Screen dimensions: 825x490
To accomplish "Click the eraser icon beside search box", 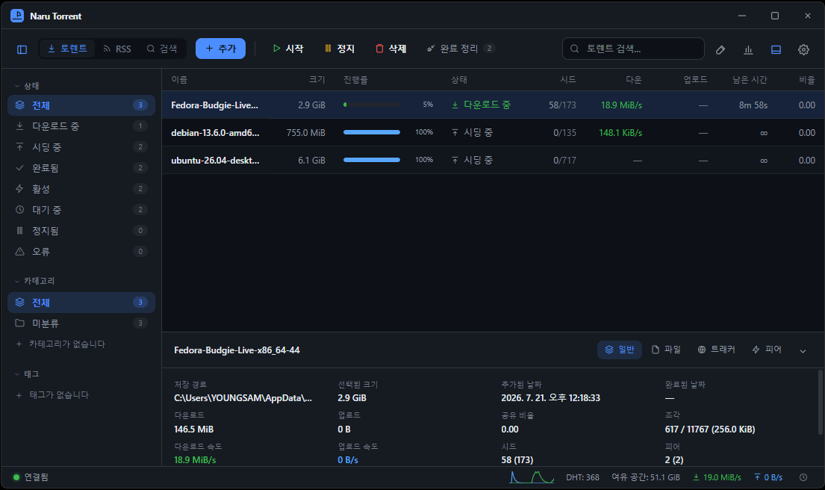I will [x=720, y=49].
